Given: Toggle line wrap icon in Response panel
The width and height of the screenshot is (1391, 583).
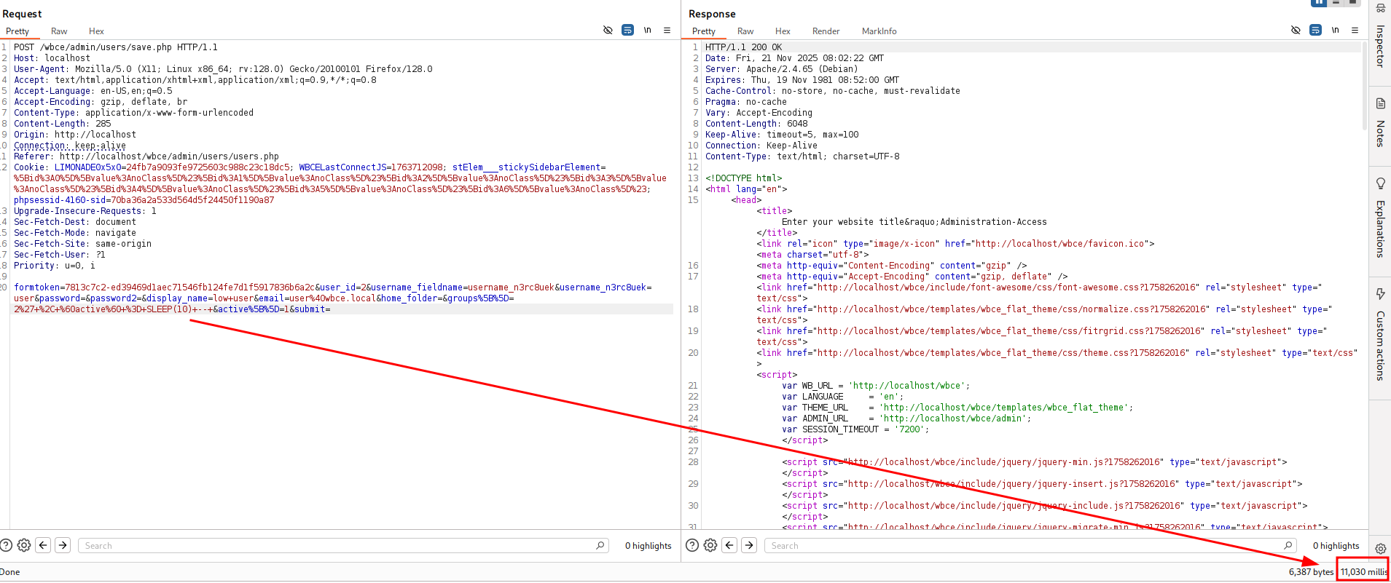Looking at the screenshot, I should point(1315,31).
